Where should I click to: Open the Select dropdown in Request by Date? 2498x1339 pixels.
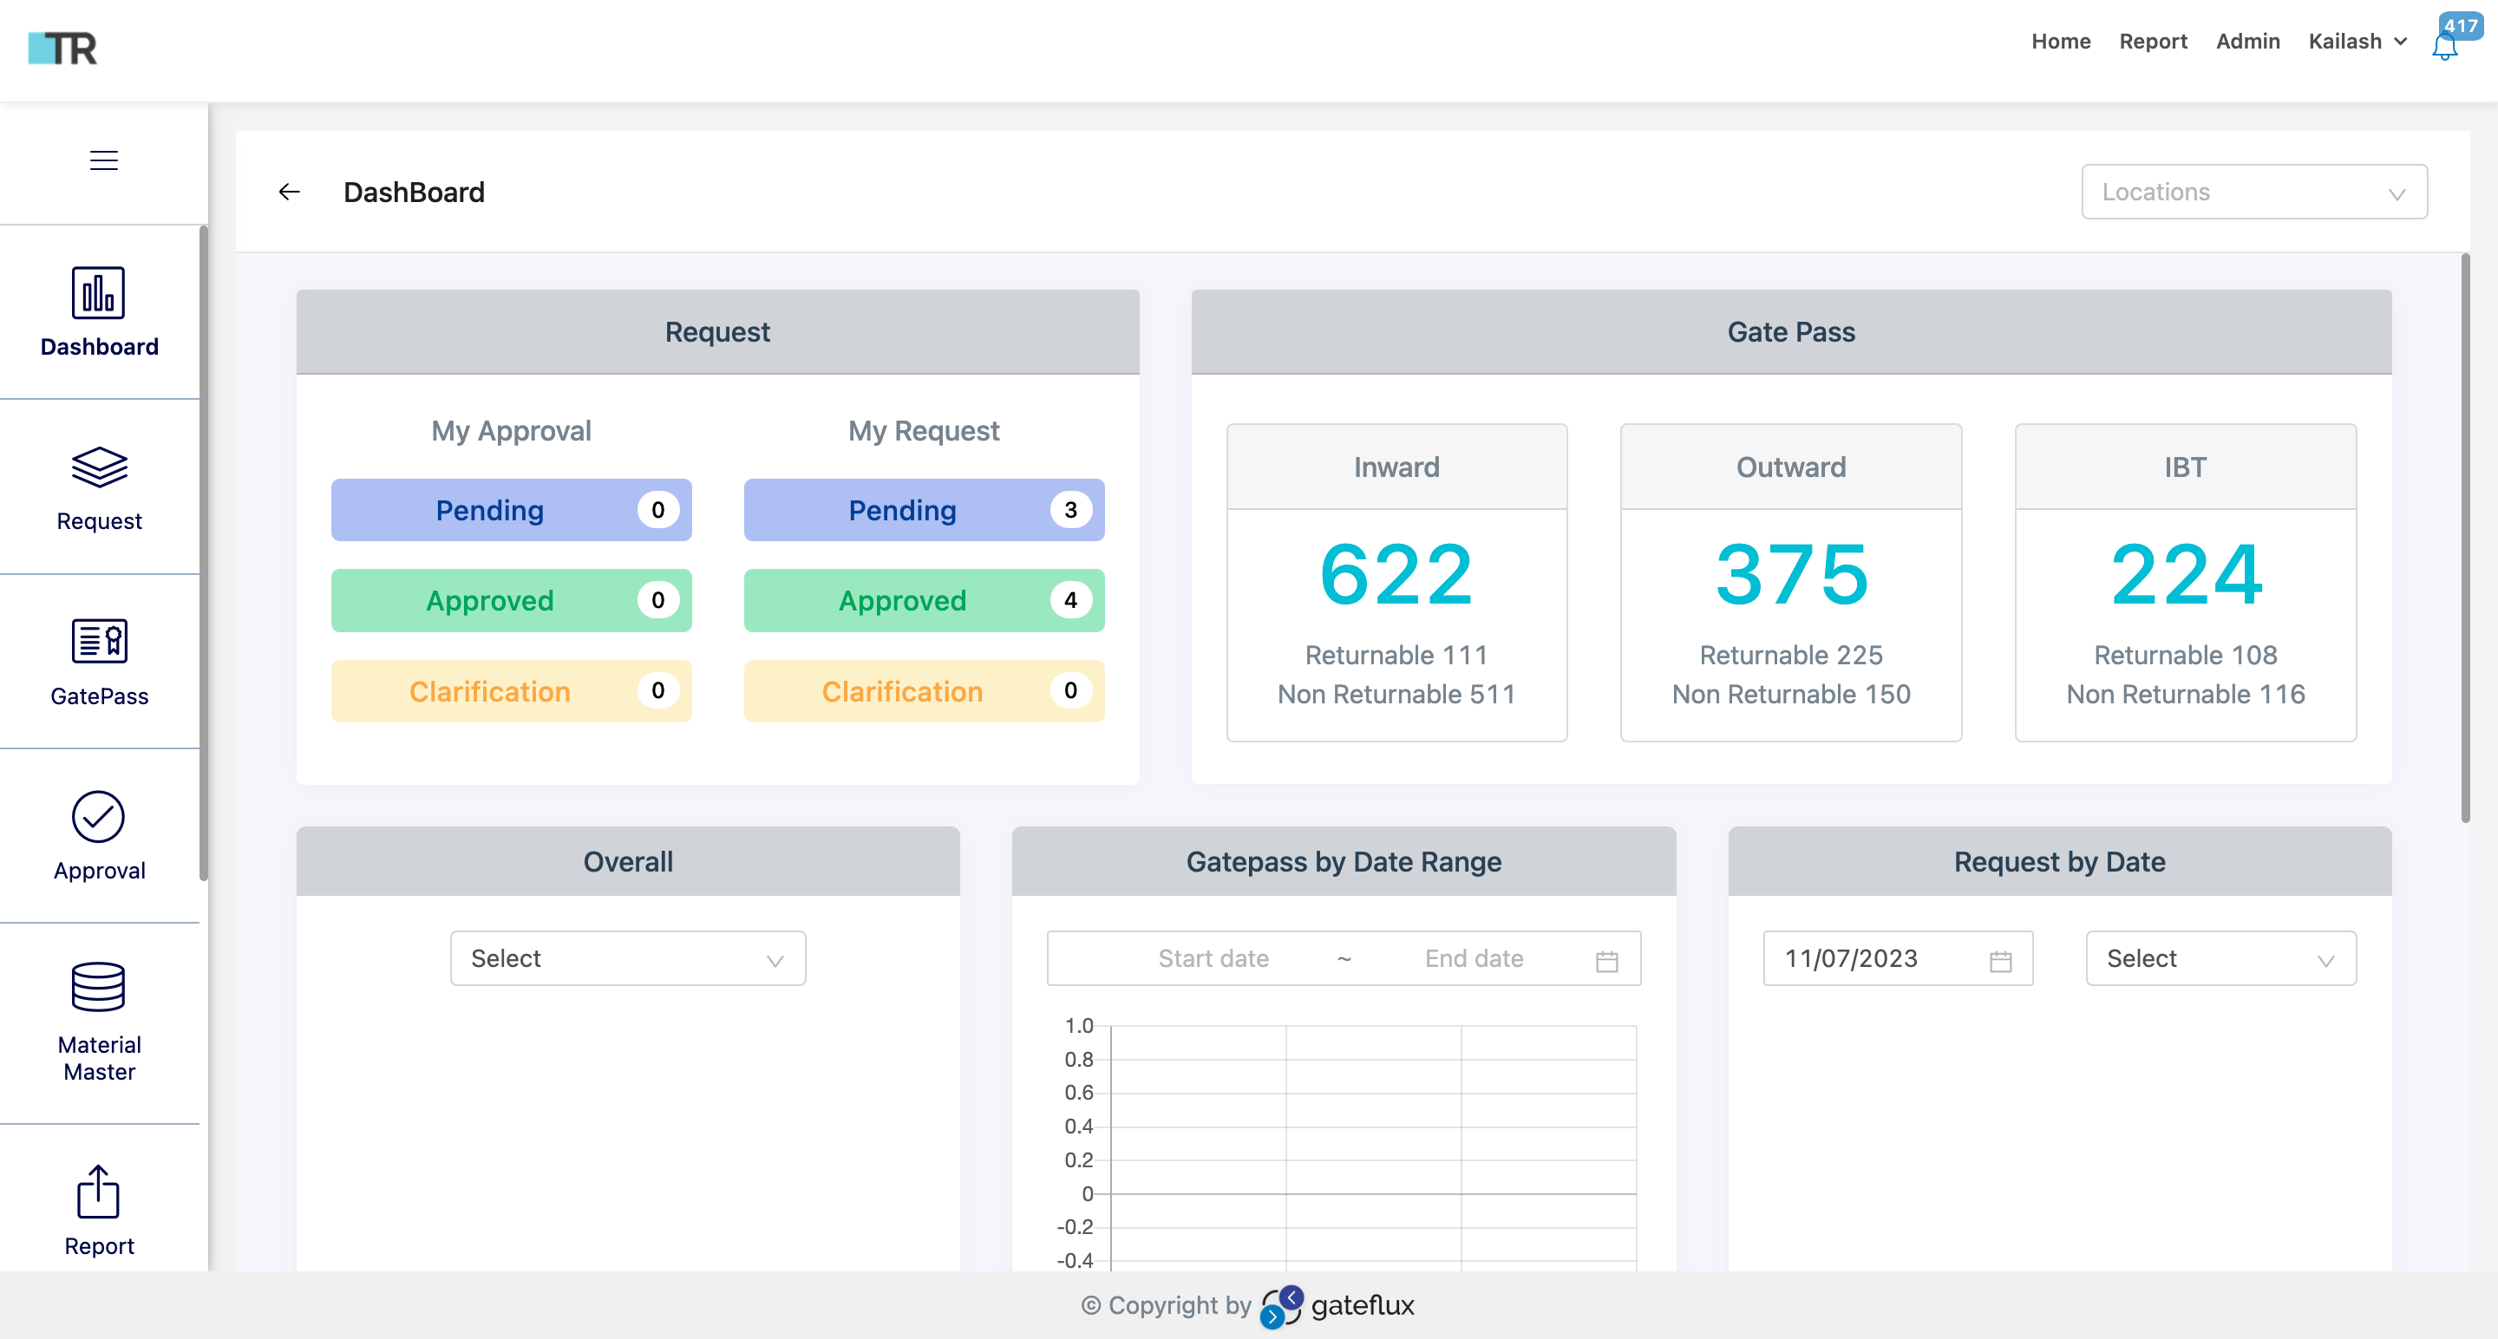coord(2220,958)
